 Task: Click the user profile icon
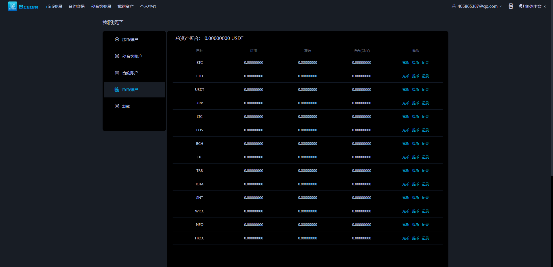coord(454,6)
